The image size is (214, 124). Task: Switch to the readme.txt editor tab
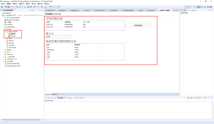tap(50, 10)
